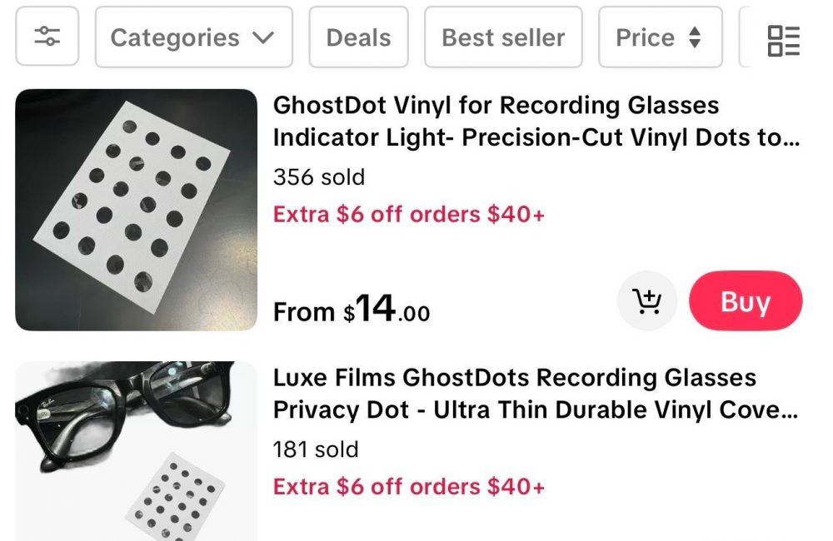This screenshot has height=541, width=833.
Task: Select the From $14.00 price
Action: pos(352,310)
